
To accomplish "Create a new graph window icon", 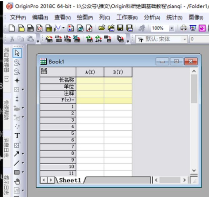I will click(40, 28).
